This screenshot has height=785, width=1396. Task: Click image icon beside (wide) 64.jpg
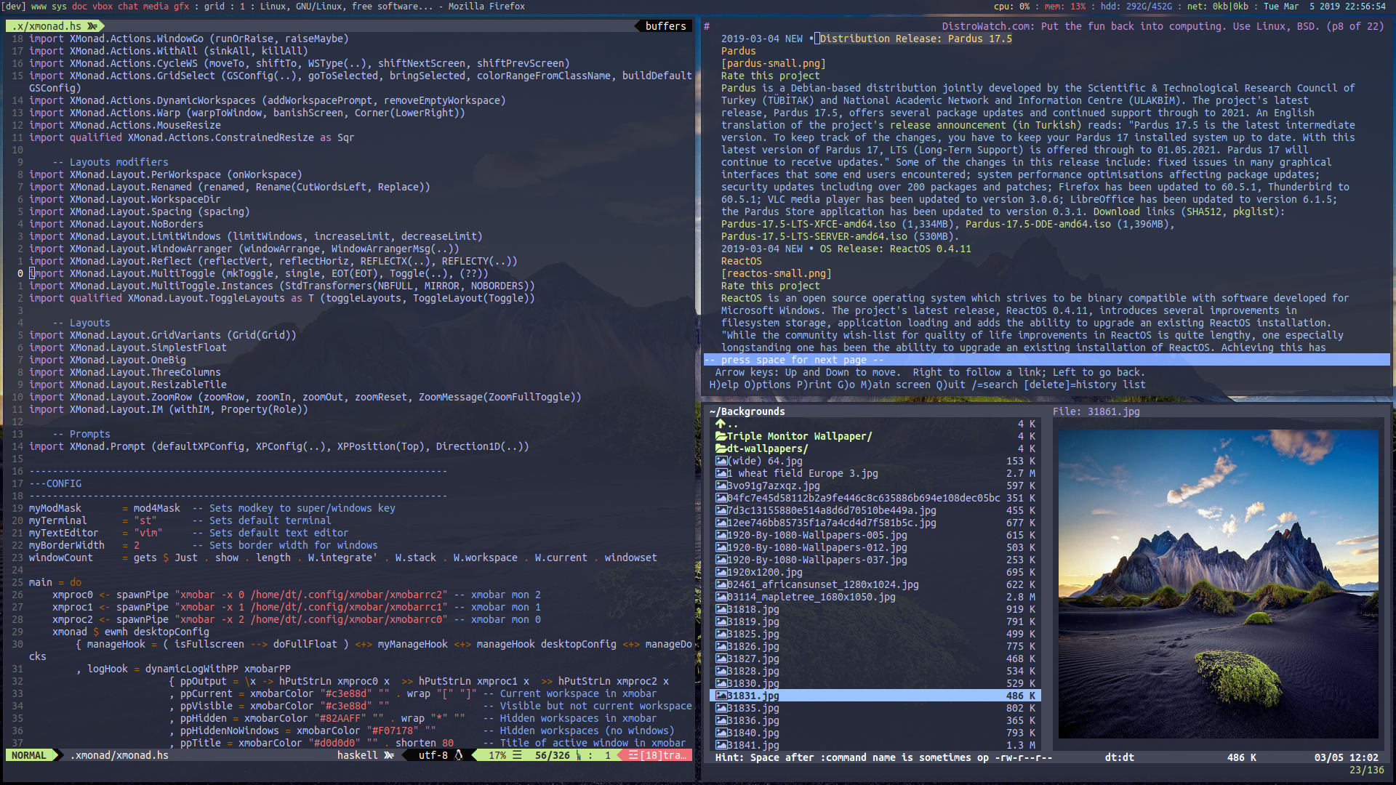(x=721, y=461)
